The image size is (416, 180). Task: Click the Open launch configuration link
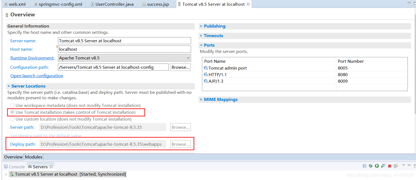[37, 76]
